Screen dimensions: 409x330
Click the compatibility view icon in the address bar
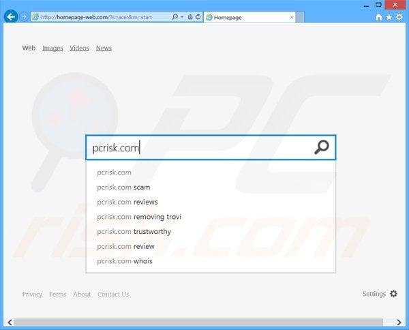tap(190, 17)
